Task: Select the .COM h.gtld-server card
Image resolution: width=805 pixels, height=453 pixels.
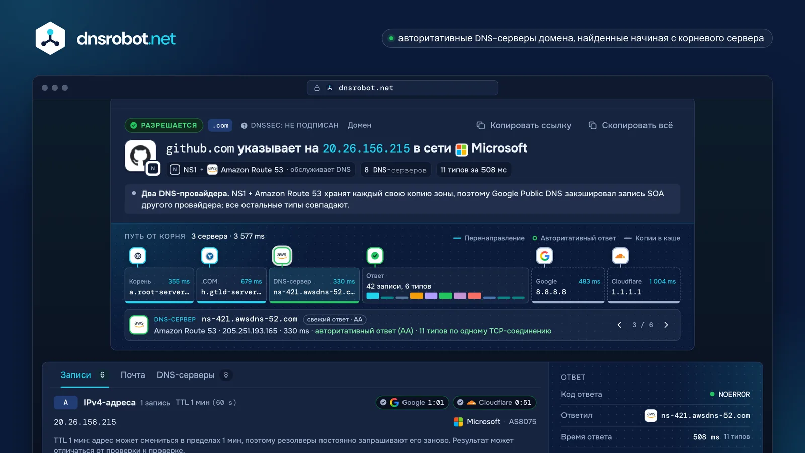Action: coord(231,285)
